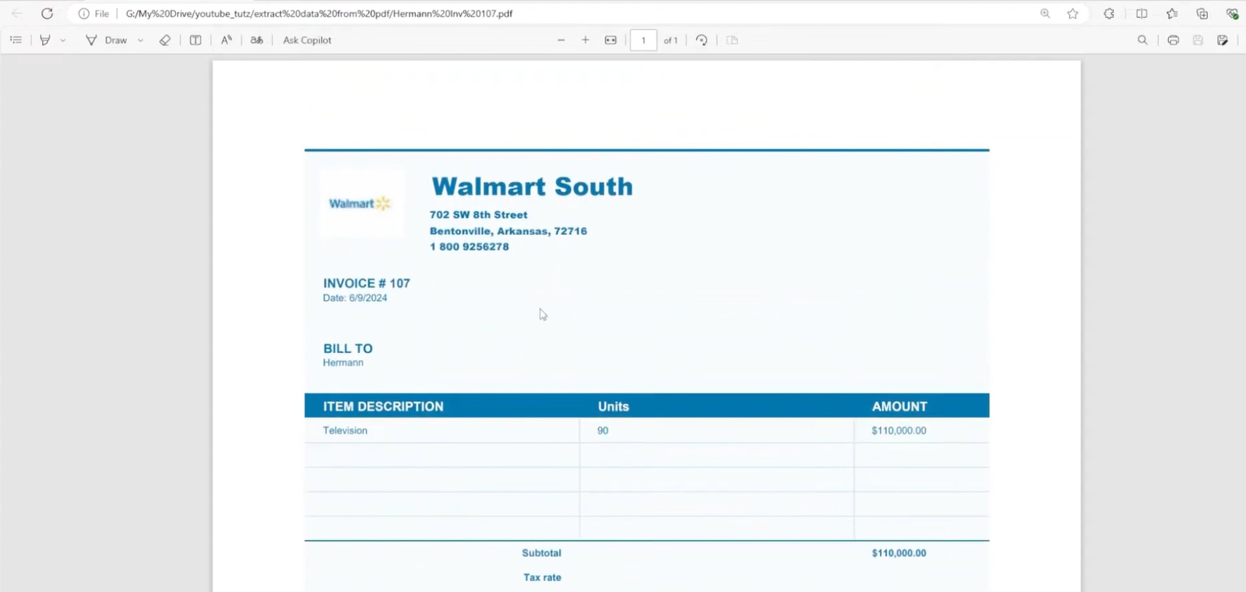Add a text box to the PDF

(x=195, y=40)
